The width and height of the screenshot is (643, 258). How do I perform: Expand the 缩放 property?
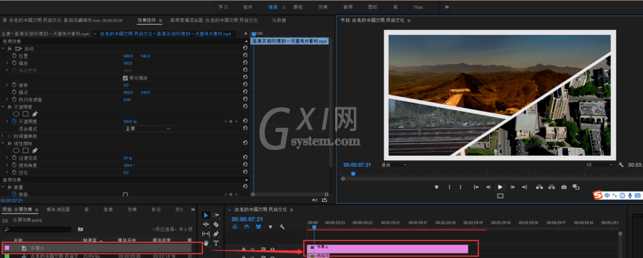(7, 63)
